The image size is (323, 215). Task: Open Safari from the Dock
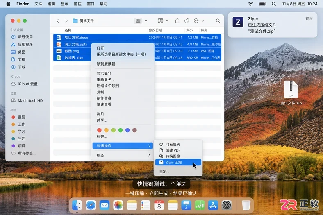91,205
